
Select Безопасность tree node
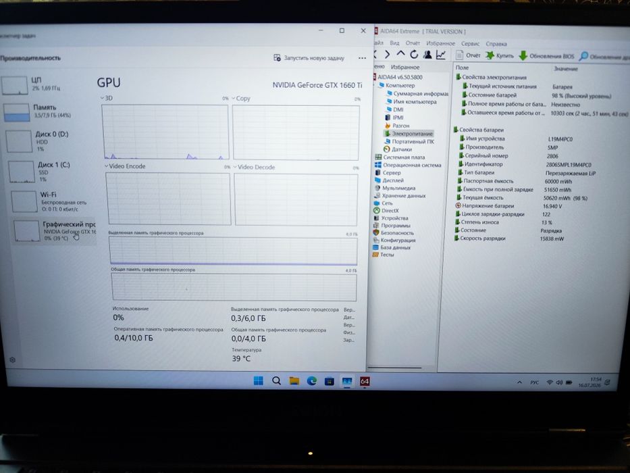click(x=394, y=232)
